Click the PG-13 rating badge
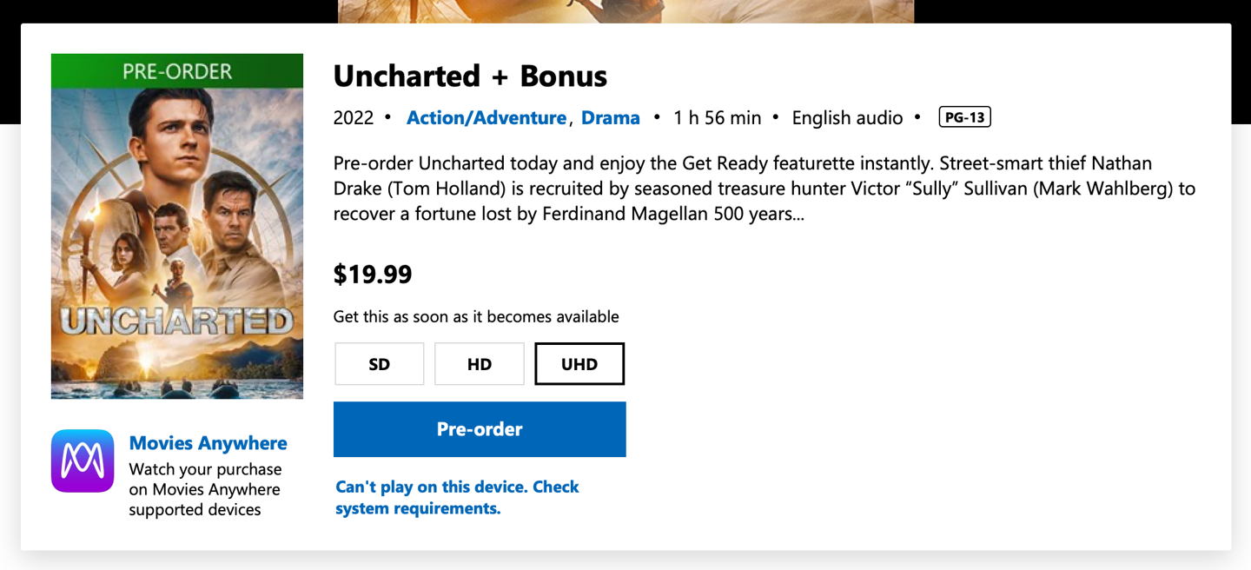1251x570 pixels. point(964,117)
